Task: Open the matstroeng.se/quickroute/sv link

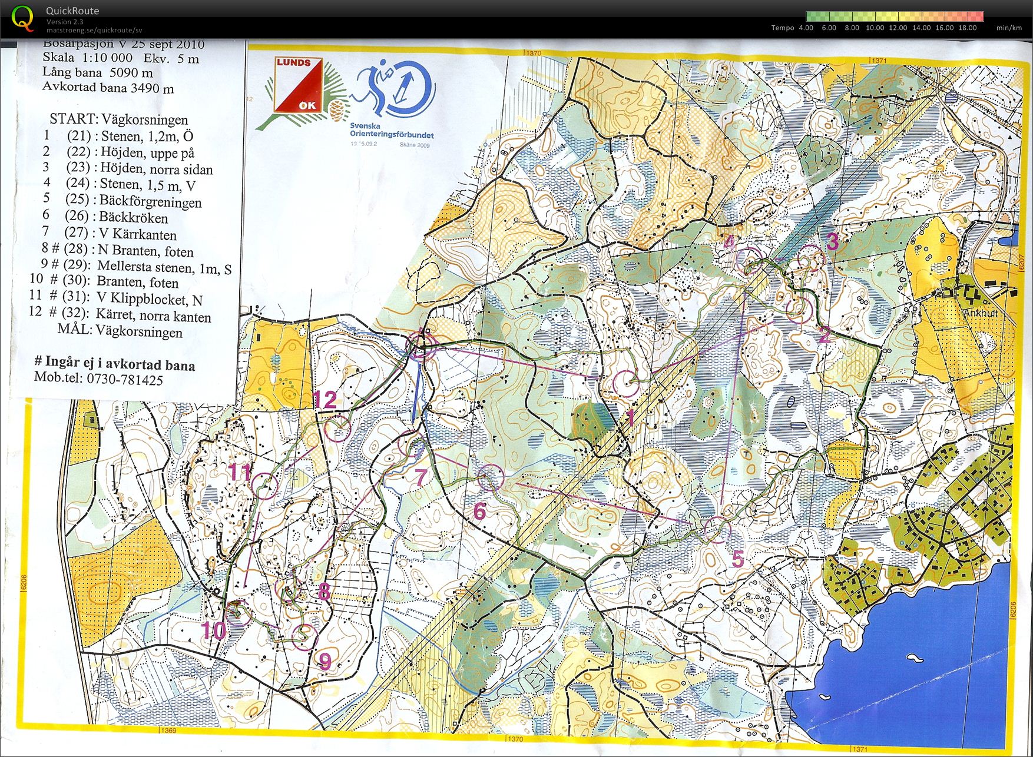Action: coord(94,30)
